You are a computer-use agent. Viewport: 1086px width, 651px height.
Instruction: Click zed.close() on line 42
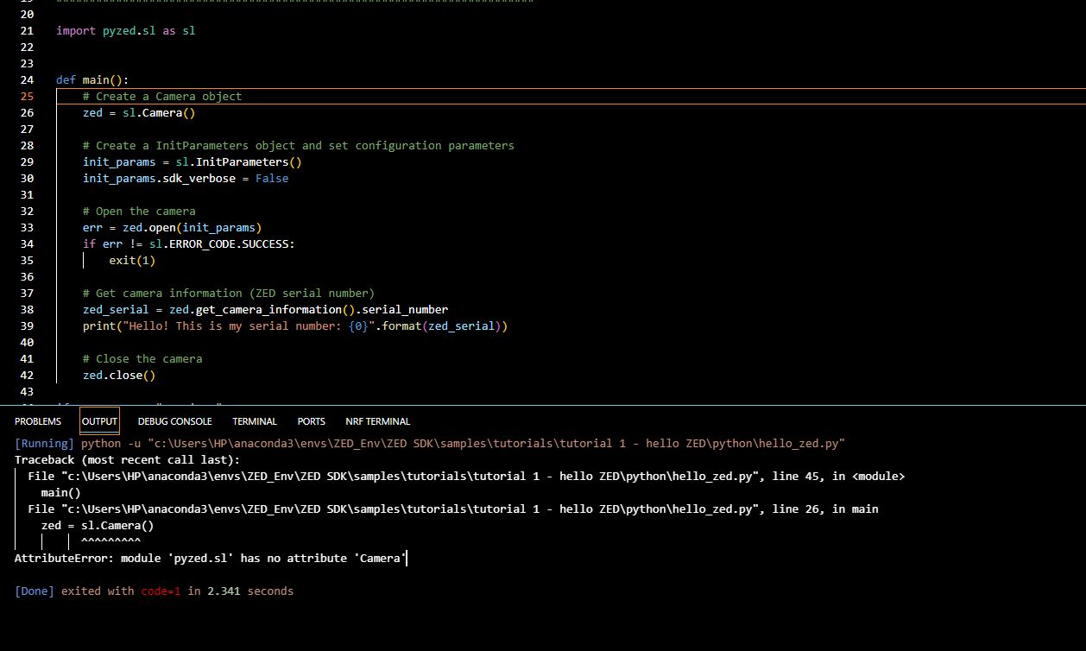119,376
